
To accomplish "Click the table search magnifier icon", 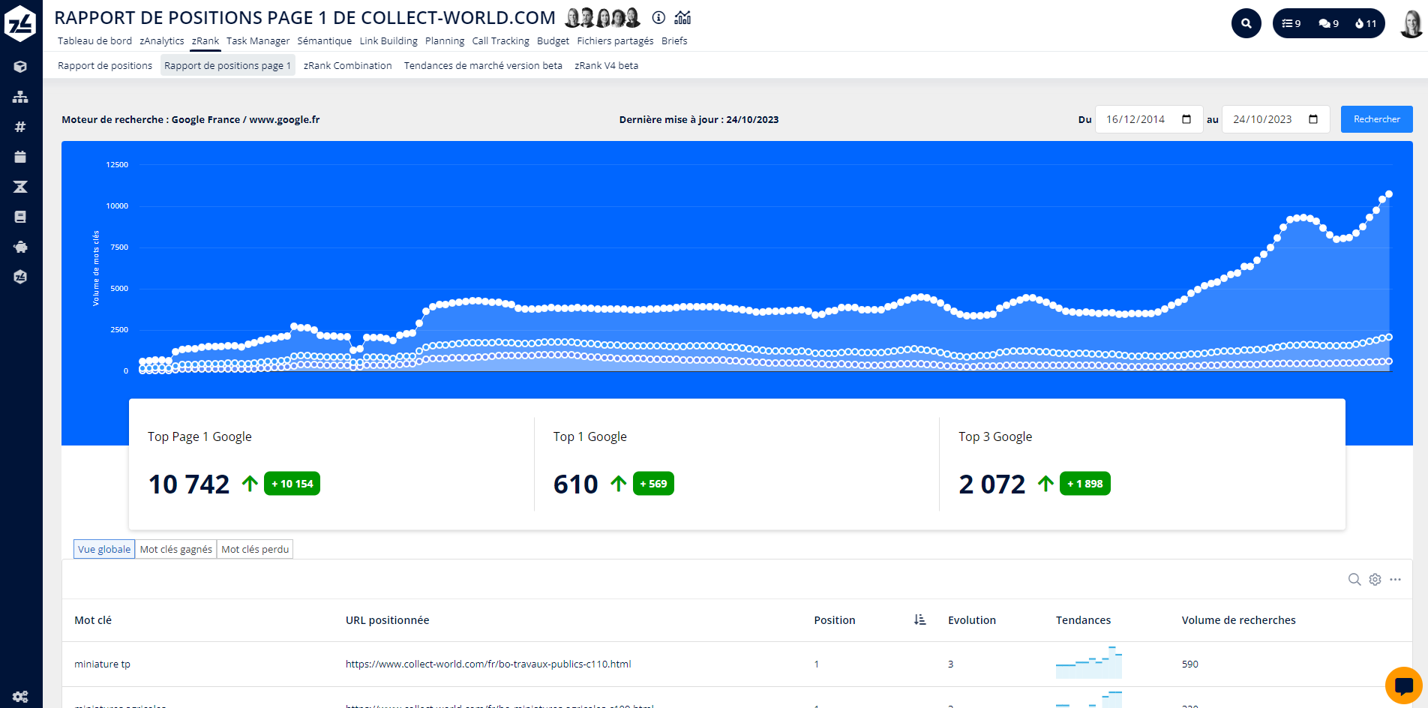I will [x=1354, y=579].
